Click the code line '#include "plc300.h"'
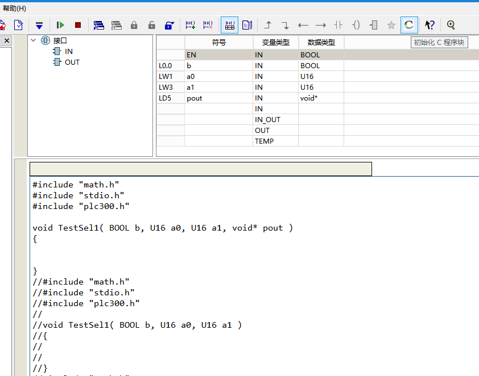The width and height of the screenshot is (479, 376). 81,206
